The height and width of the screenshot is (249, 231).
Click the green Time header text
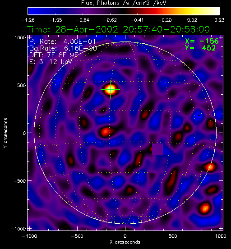point(118,29)
